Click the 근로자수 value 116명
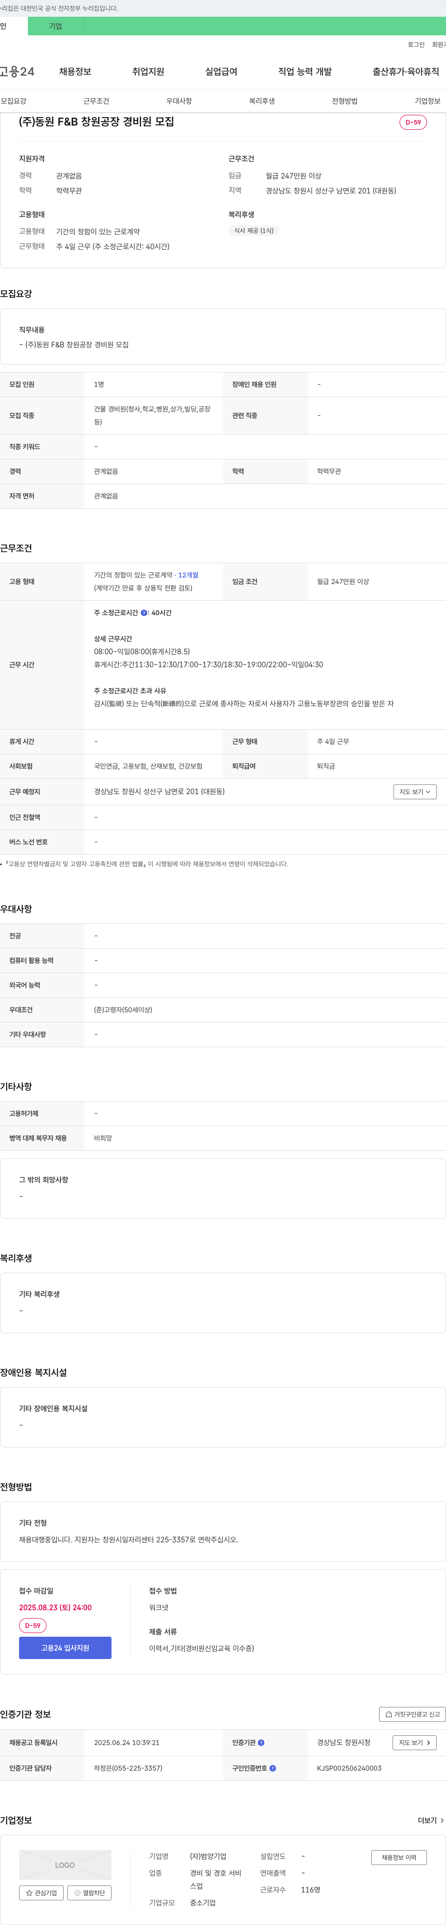Image resolution: width=446 pixels, height=1925 pixels. [311, 1890]
